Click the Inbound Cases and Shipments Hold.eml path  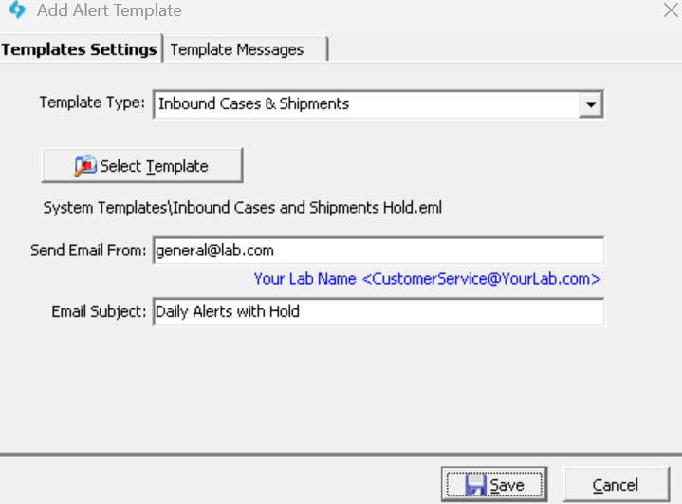(242, 208)
